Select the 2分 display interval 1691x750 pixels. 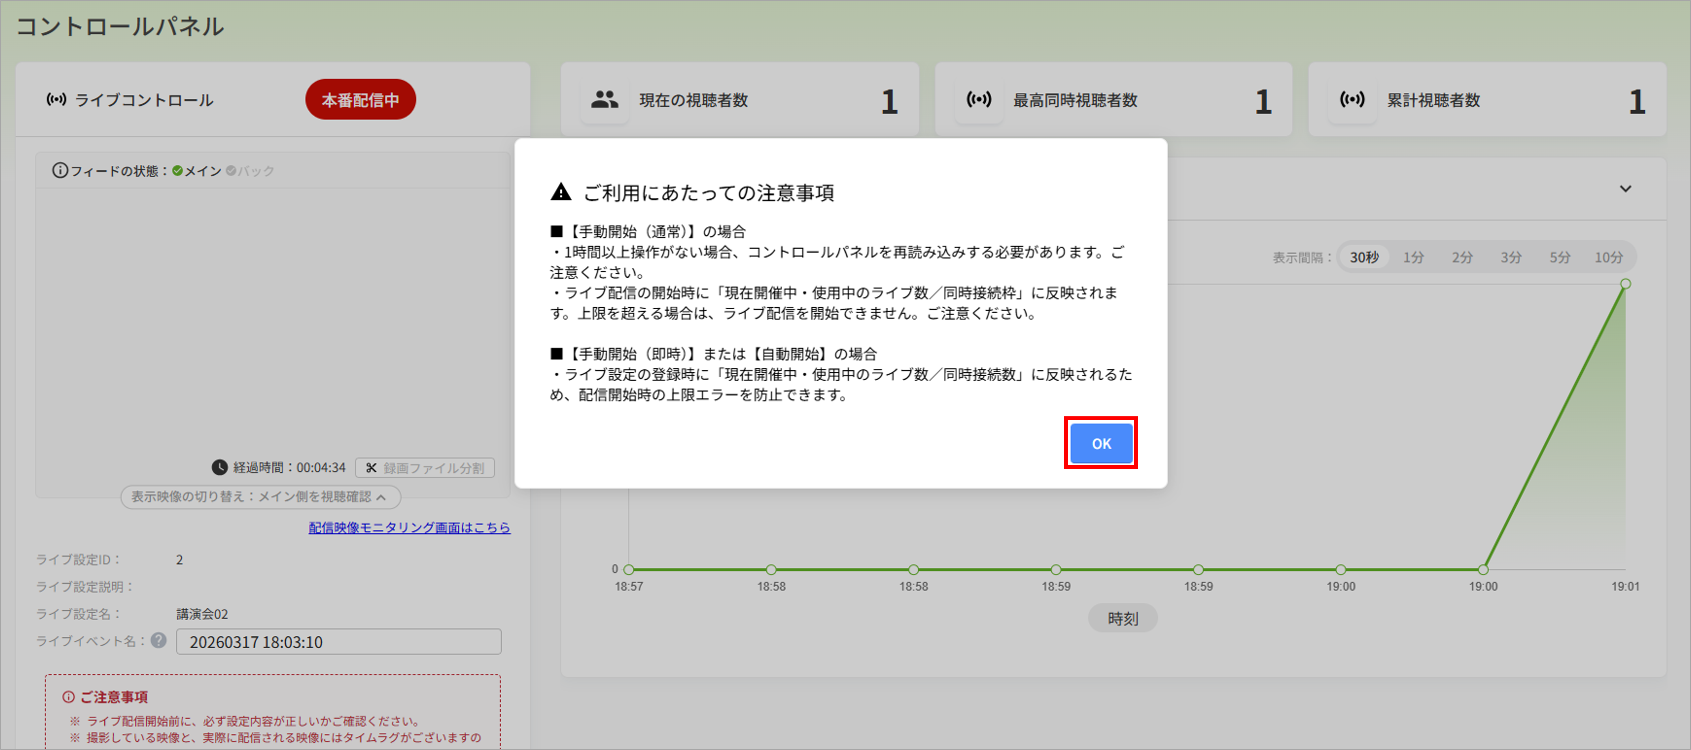pos(1462,257)
